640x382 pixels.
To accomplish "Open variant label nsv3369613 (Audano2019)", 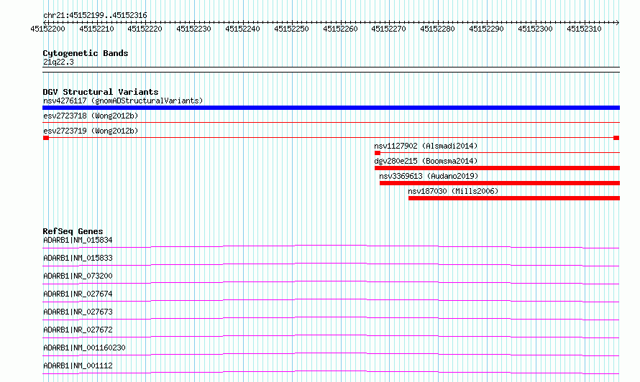I will coord(429,176).
